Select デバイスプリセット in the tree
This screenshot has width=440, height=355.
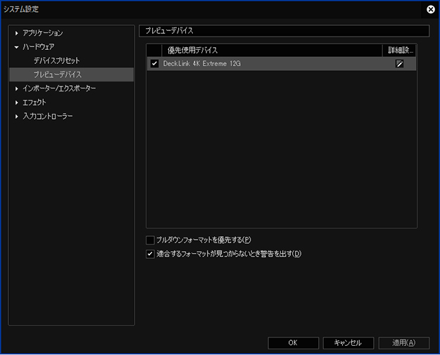tap(57, 61)
